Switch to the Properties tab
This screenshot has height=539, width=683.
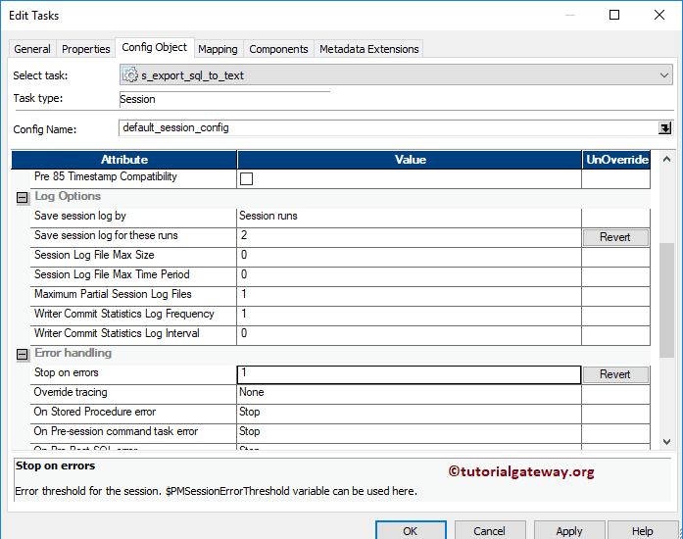pyautogui.click(x=86, y=49)
